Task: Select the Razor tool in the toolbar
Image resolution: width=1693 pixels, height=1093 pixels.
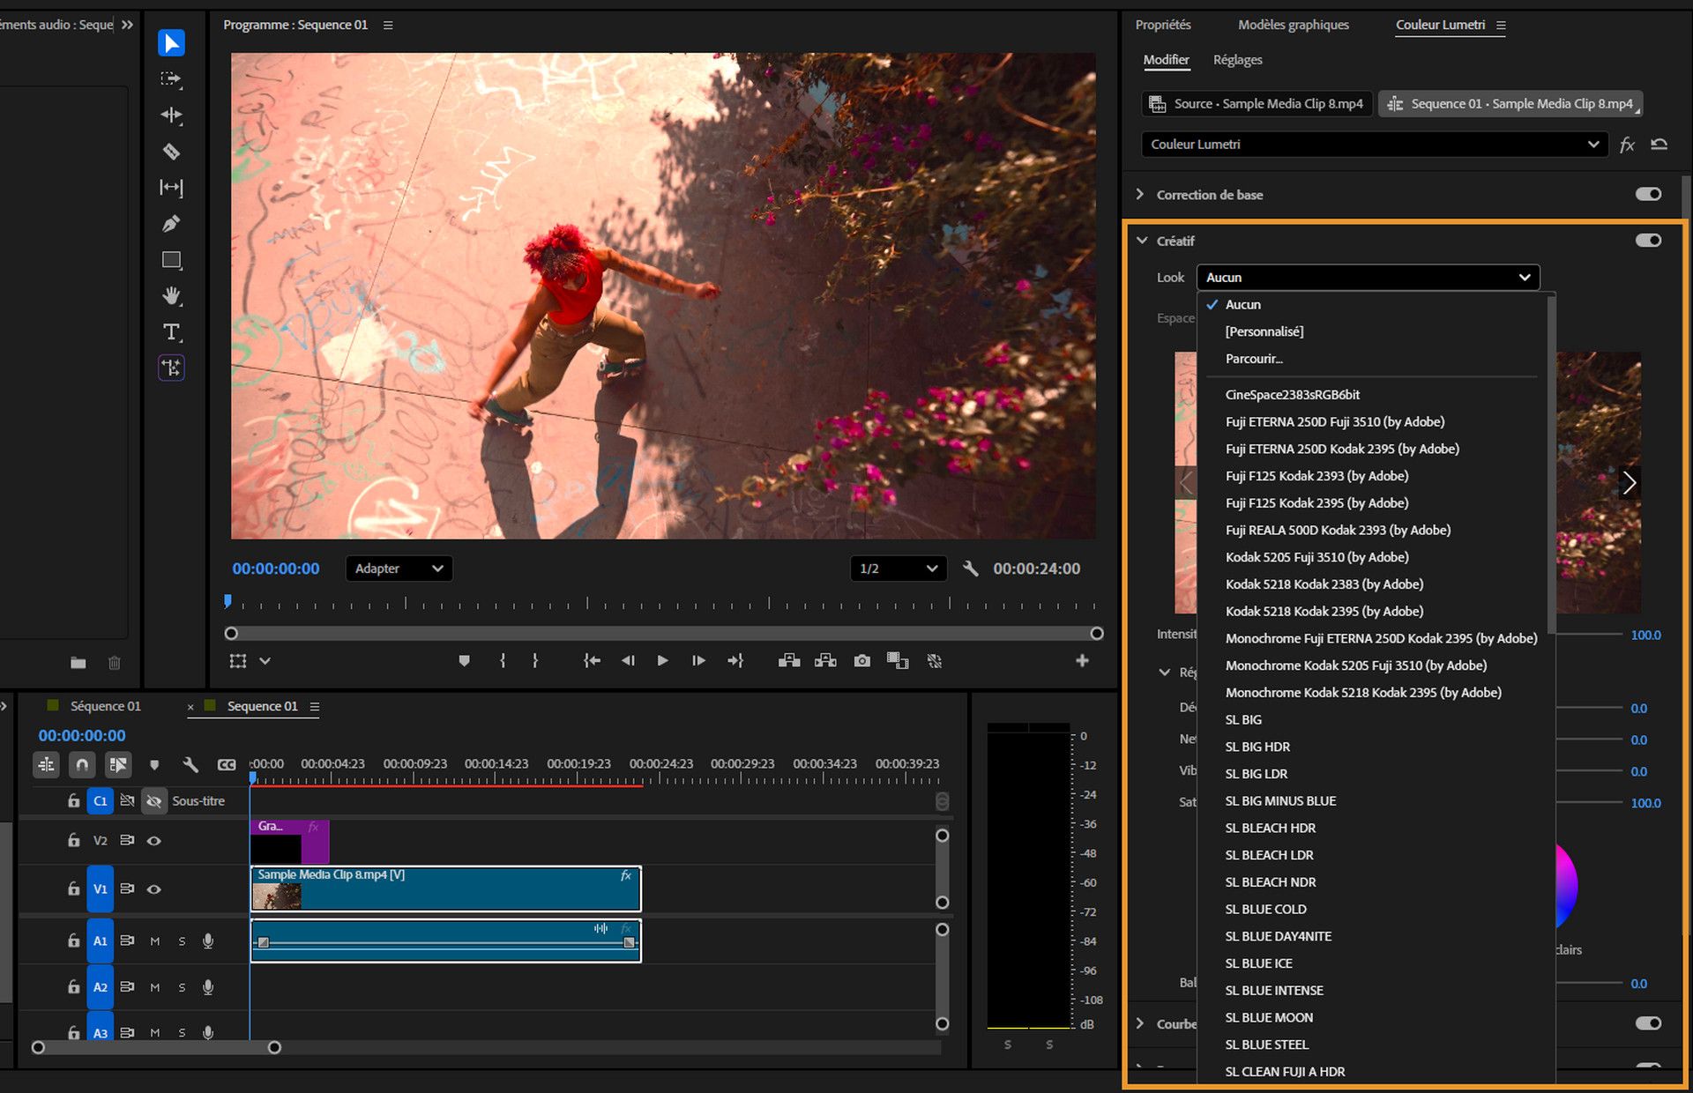Action: [172, 152]
